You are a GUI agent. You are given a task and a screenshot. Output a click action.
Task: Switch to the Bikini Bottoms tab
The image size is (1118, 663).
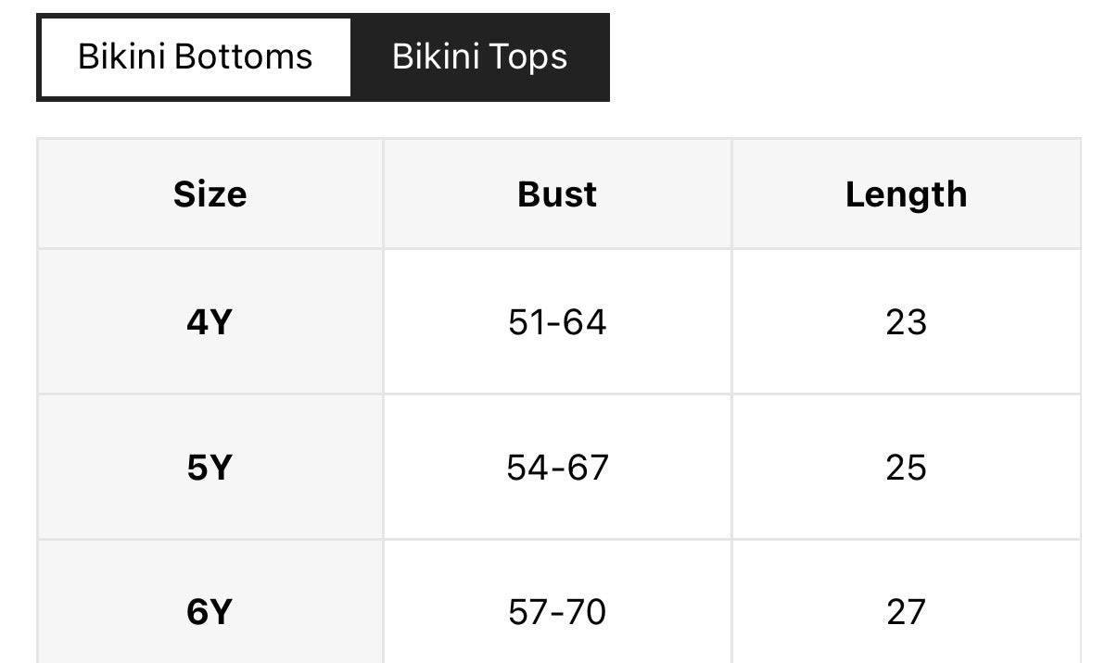196,56
